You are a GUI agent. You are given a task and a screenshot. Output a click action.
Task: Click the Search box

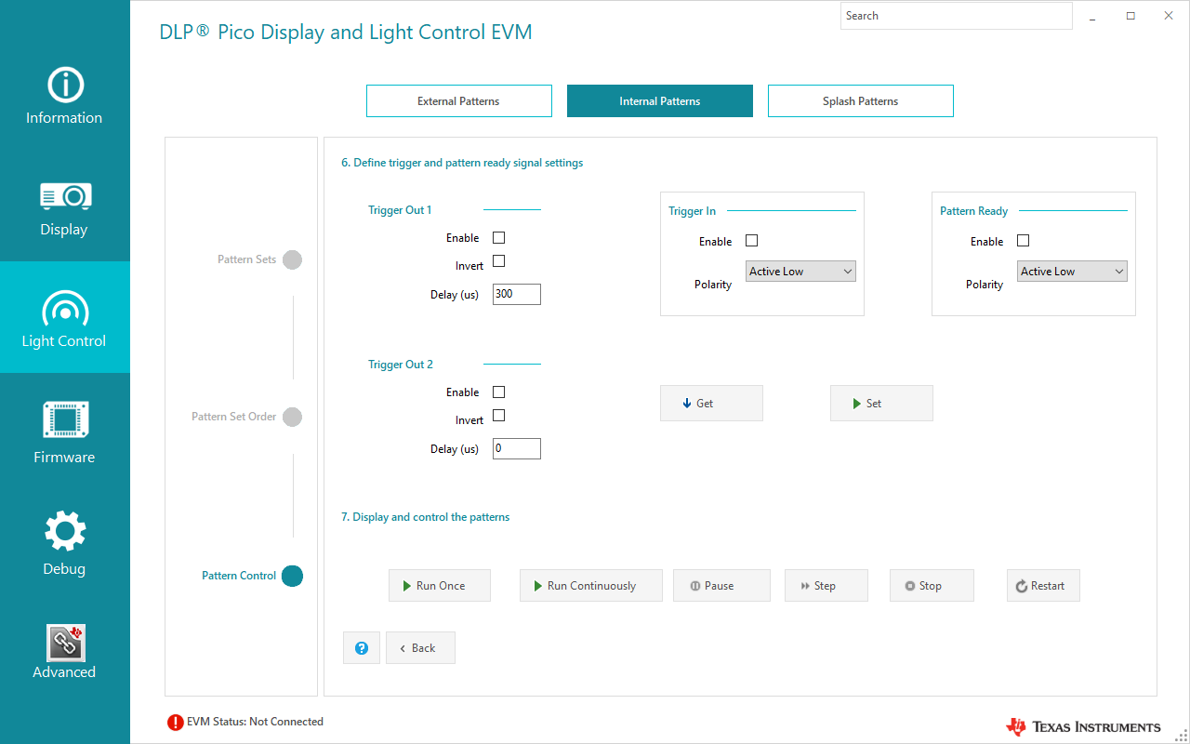pyautogui.click(x=957, y=16)
